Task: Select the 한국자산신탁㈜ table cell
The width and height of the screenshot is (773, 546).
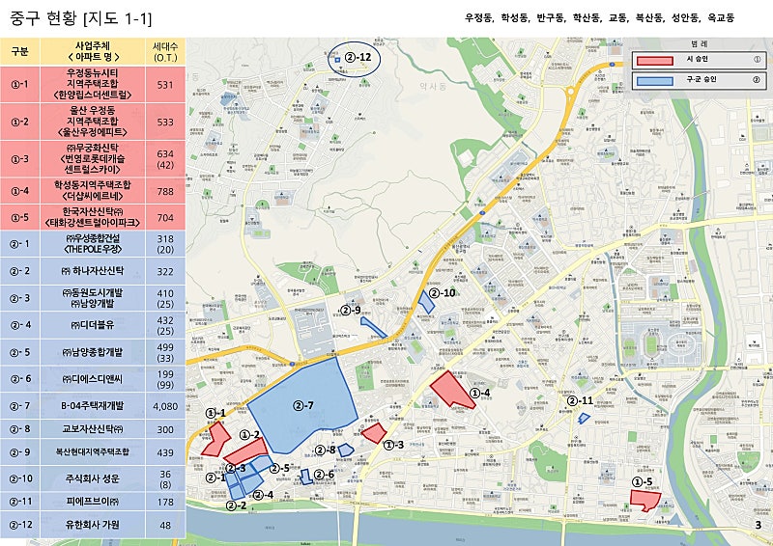Action: [x=93, y=217]
